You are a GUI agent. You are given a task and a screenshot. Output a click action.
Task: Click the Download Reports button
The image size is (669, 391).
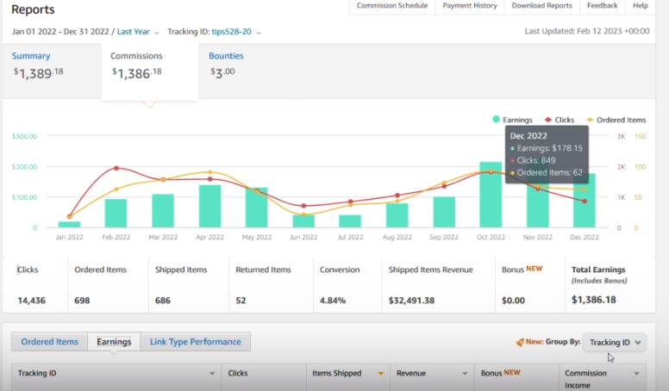pos(542,6)
